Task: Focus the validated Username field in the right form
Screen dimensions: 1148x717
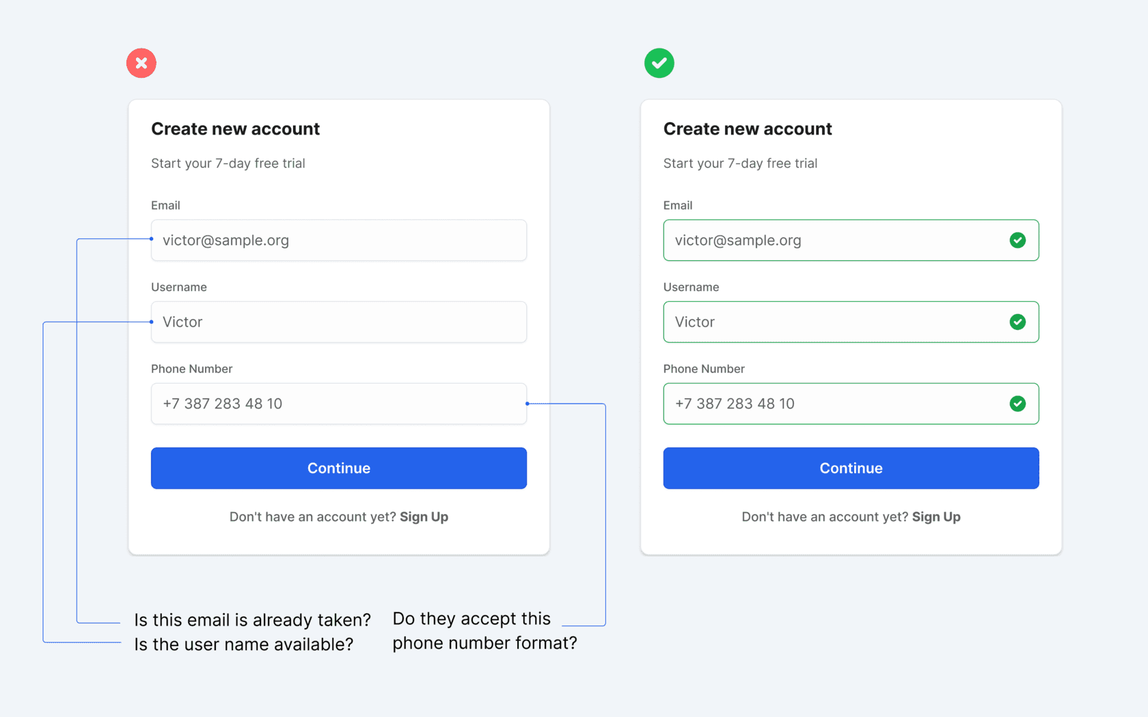Action: pyautogui.click(x=834, y=322)
